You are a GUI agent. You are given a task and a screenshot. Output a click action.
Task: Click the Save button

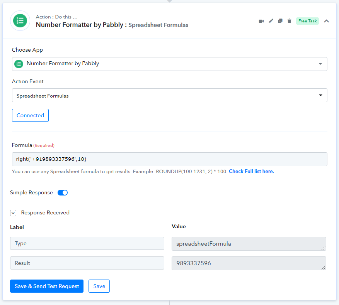click(99, 286)
